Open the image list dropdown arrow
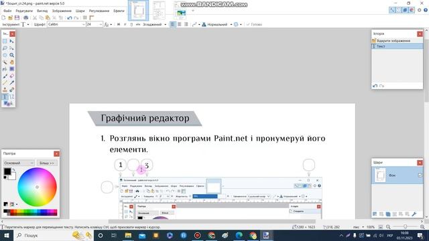The height and width of the screenshot is (241, 429). click(x=193, y=11)
